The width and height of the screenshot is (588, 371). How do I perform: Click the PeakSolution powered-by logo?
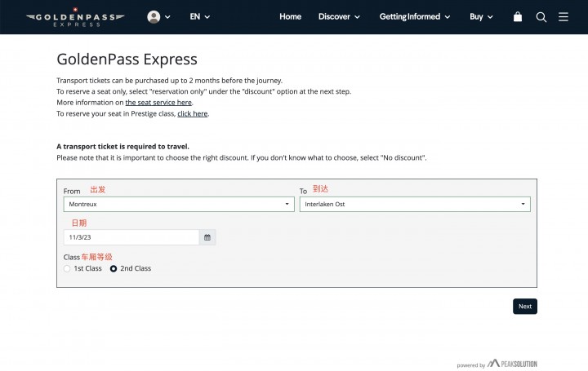tap(512, 364)
